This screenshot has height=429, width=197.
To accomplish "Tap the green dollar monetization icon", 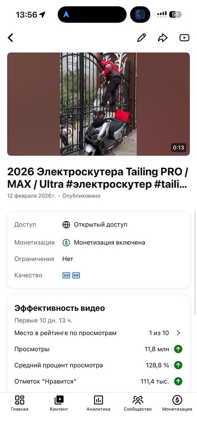I will 66,242.
